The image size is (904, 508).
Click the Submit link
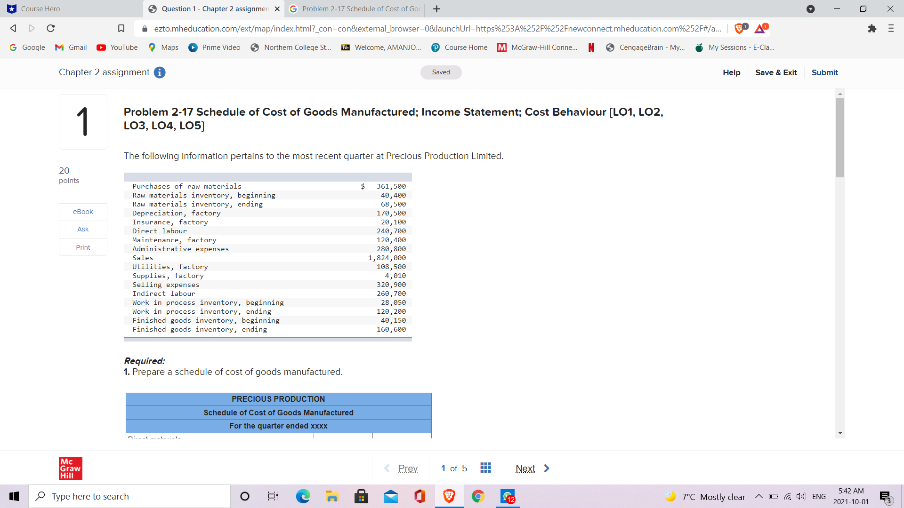point(824,72)
